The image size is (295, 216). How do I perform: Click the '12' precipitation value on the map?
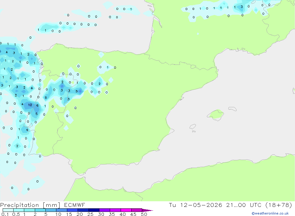point(30,105)
